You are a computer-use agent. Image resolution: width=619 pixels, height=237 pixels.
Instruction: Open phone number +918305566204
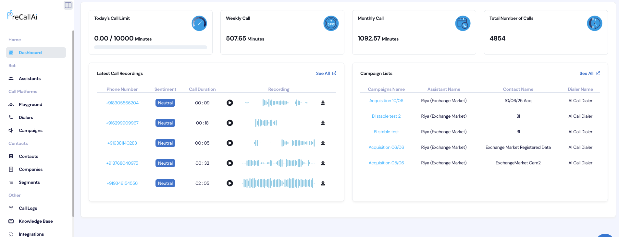point(122,103)
